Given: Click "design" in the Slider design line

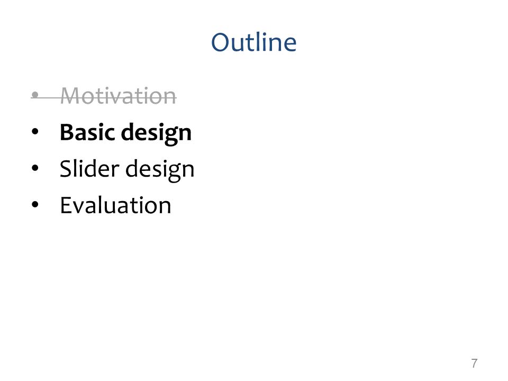Looking at the screenshot, I should point(160,169).
